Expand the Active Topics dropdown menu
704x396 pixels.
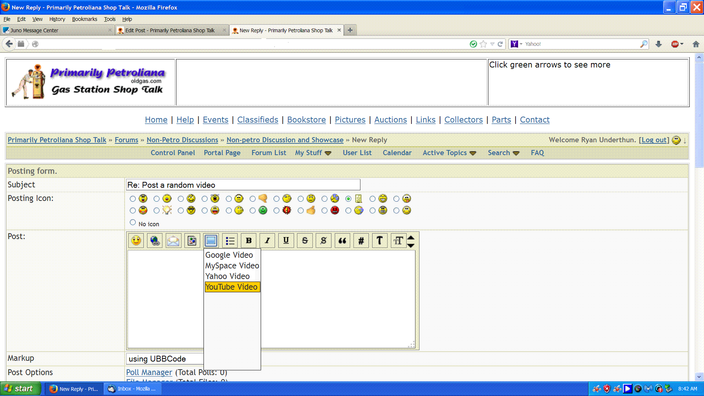(x=473, y=153)
